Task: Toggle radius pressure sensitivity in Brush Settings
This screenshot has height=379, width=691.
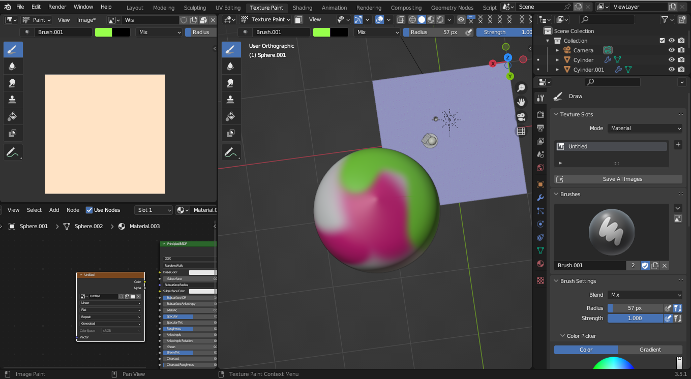Action: pyautogui.click(x=668, y=308)
